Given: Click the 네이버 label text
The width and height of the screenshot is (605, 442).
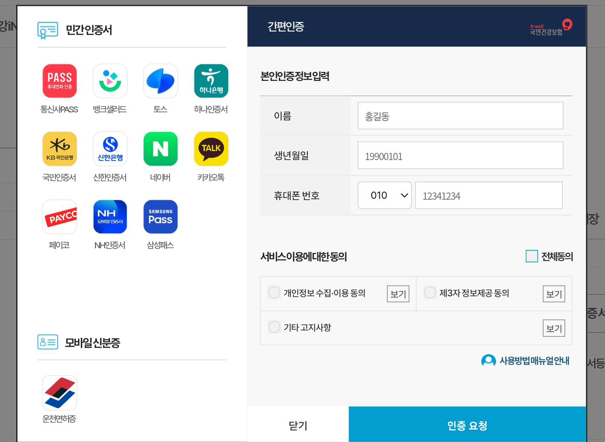Looking at the screenshot, I should pyautogui.click(x=161, y=177).
